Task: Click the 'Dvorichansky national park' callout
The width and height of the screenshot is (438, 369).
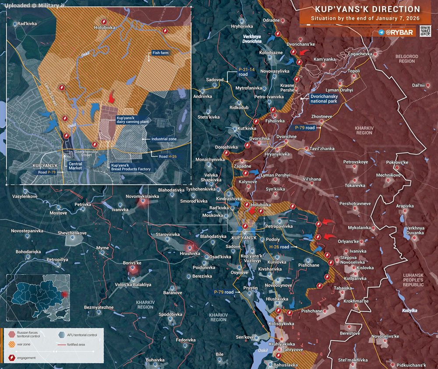Action: click(x=324, y=98)
